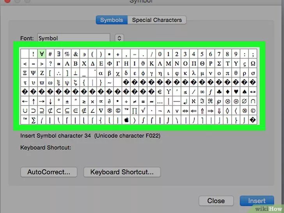Select the double up ⇑ arrow symbol
284x213 pixels.
(202, 110)
